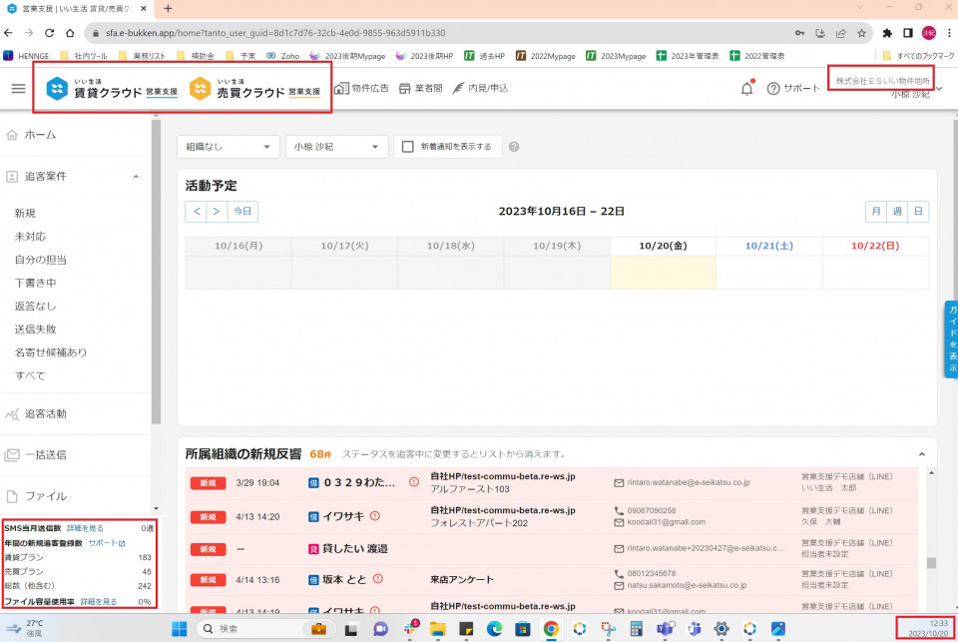
Task: Open File Explorer from the taskbar
Action: (437, 629)
